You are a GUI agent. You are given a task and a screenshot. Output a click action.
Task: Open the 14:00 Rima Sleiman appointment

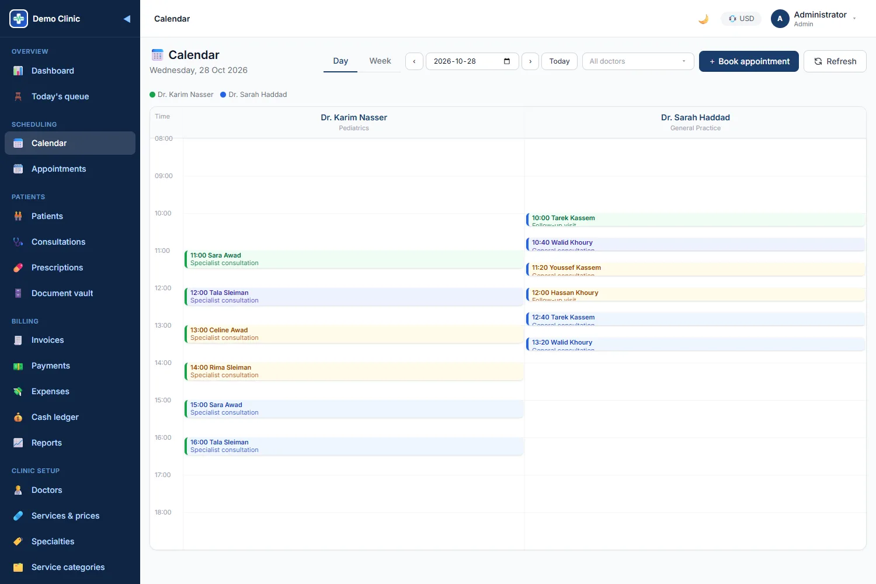(x=354, y=371)
